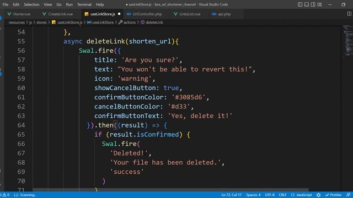Click the Vue icon on LinksList.vue tab
353x198 pixels.
(175, 14)
